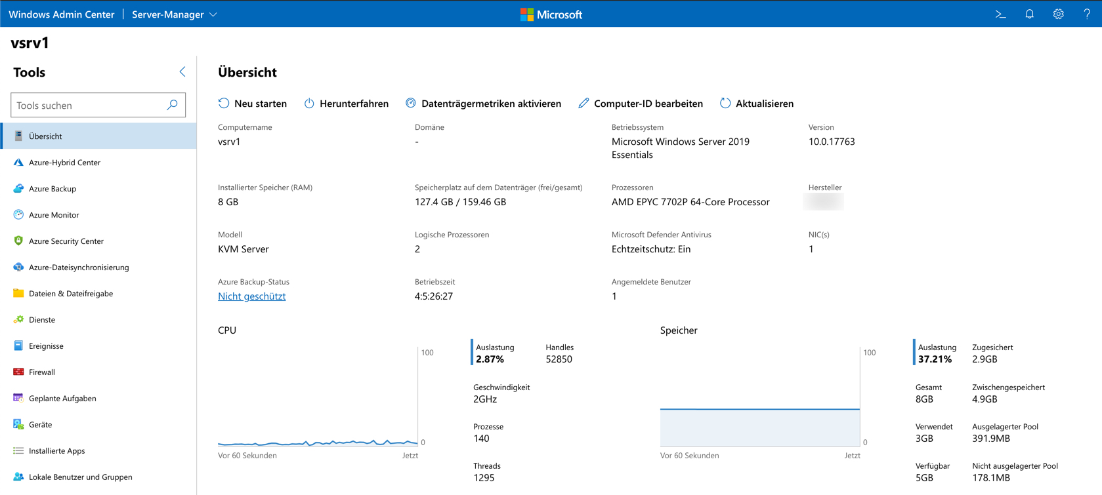Open the Firewall tool

coord(98,372)
